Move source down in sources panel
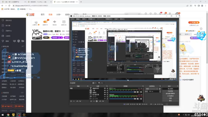Image resolution: width=208 pixels, height=117 pixels. tap(103, 101)
